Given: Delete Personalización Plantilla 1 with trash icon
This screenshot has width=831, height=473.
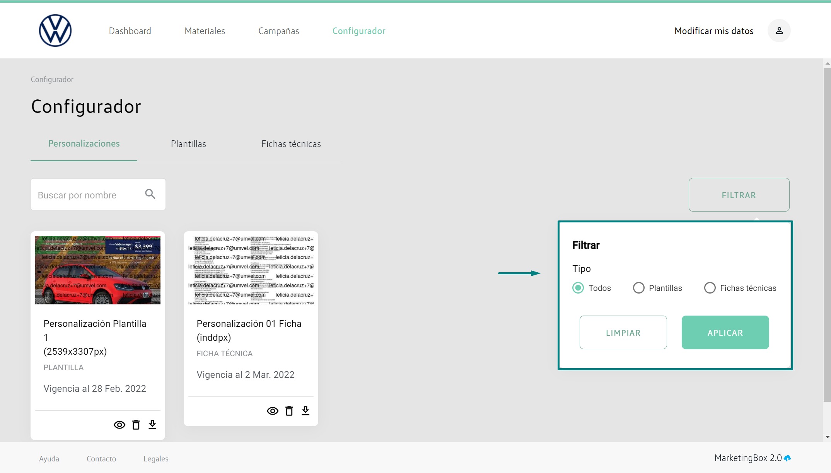Looking at the screenshot, I should tap(136, 425).
